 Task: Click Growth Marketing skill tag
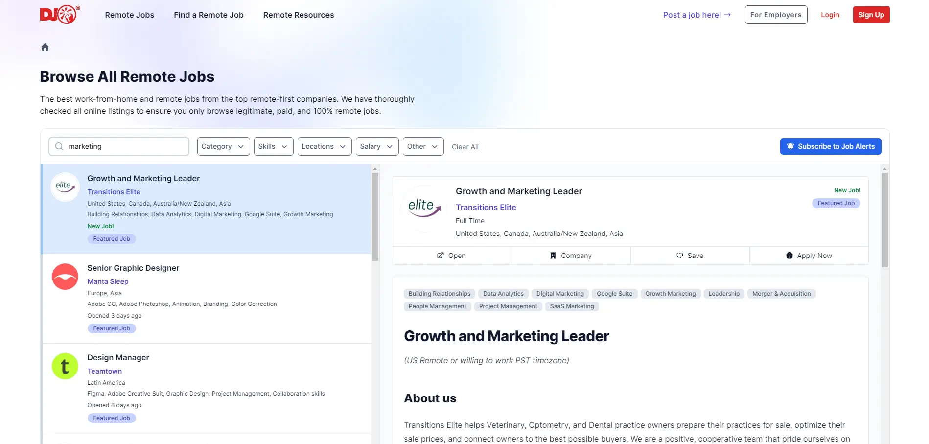[x=670, y=294]
